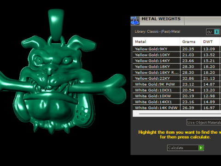Select Yellow Gold:10KY row
The height and width of the screenshot is (166, 221).
[x=177, y=55]
